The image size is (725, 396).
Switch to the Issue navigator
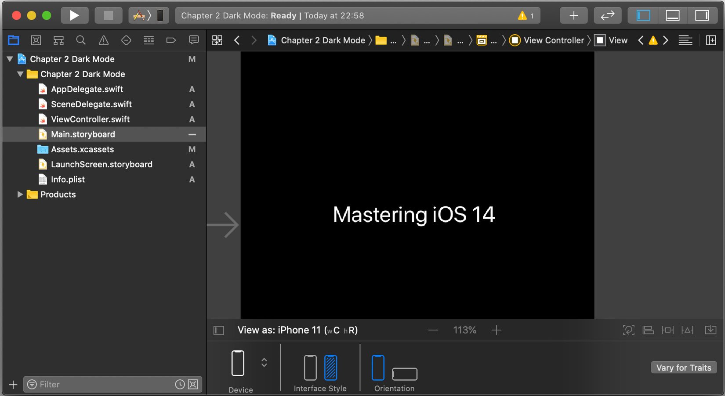(104, 40)
